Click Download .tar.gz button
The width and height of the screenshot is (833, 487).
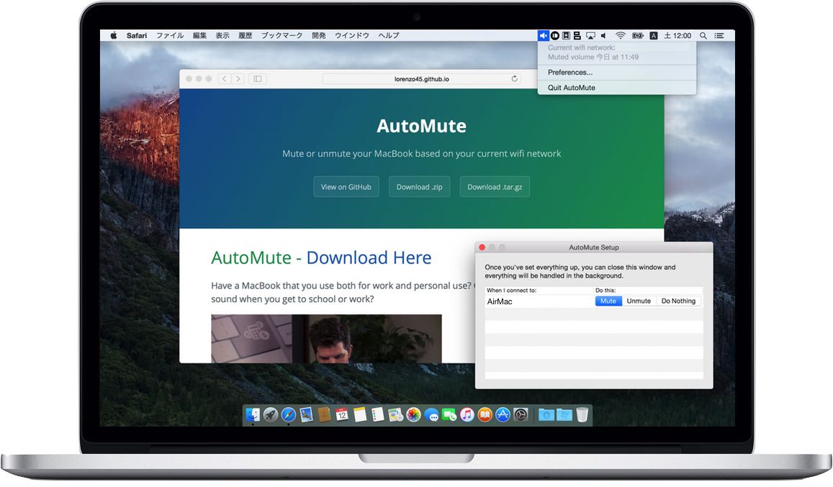495,187
